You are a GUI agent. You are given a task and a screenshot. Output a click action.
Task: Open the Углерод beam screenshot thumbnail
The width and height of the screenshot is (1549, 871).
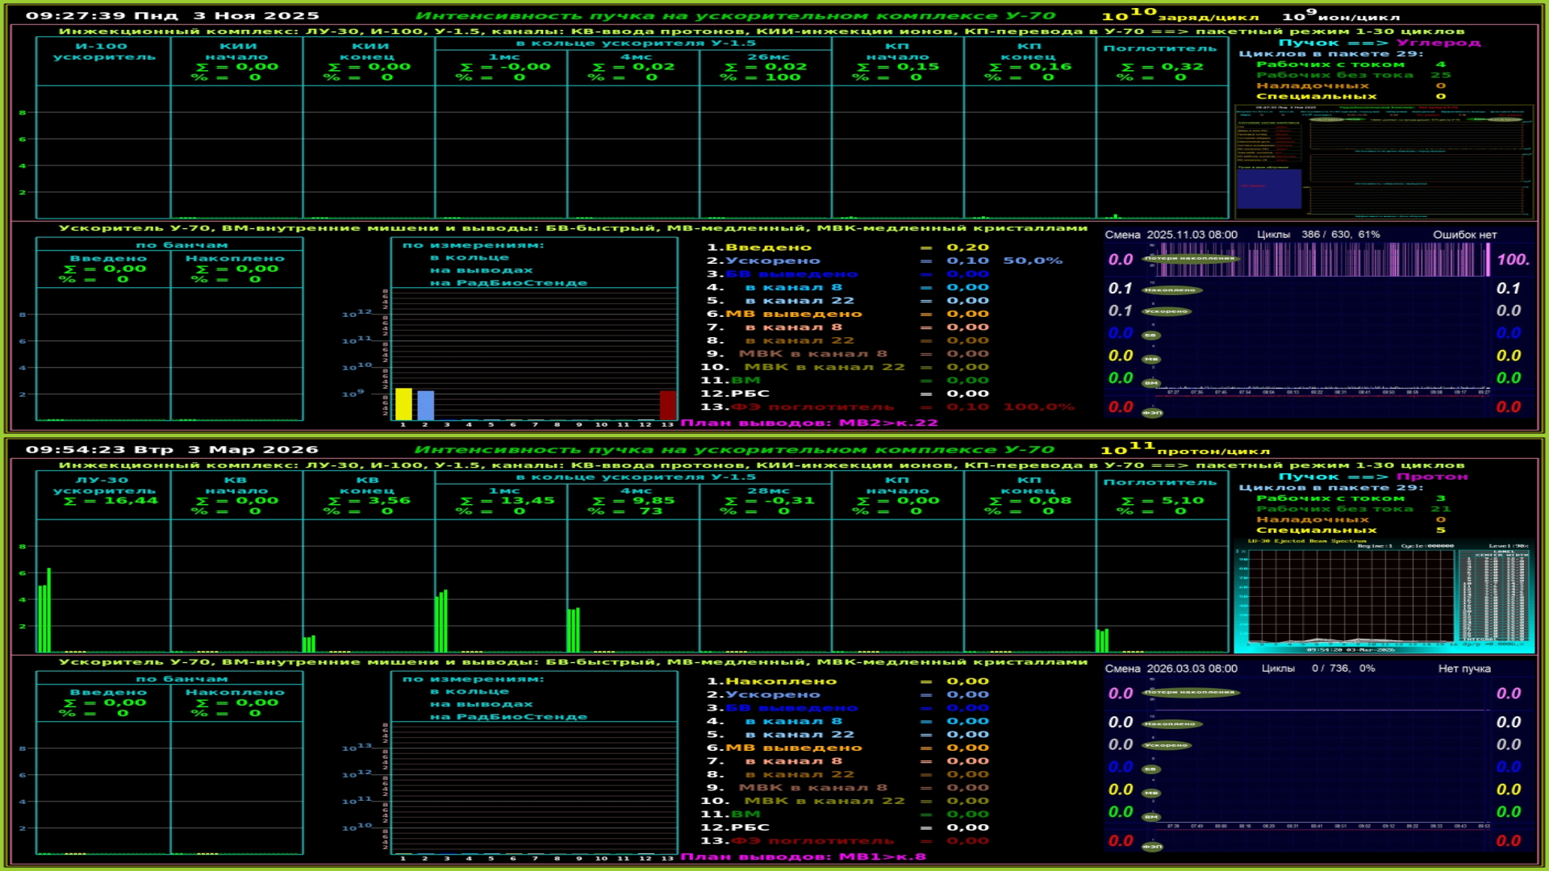pyautogui.click(x=1384, y=162)
